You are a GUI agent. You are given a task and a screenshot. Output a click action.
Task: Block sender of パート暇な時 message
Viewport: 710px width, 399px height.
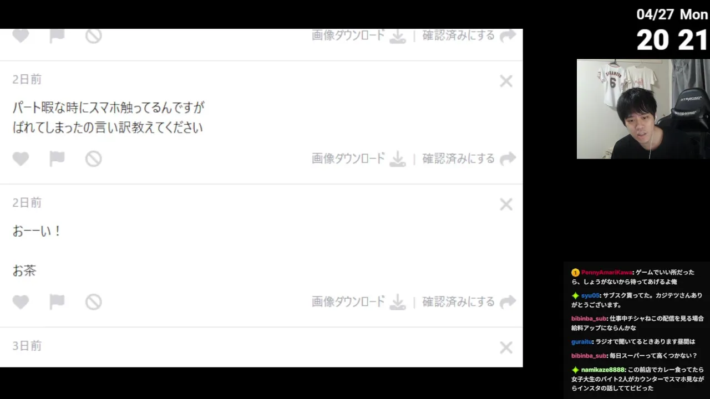(x=93, y=159)
